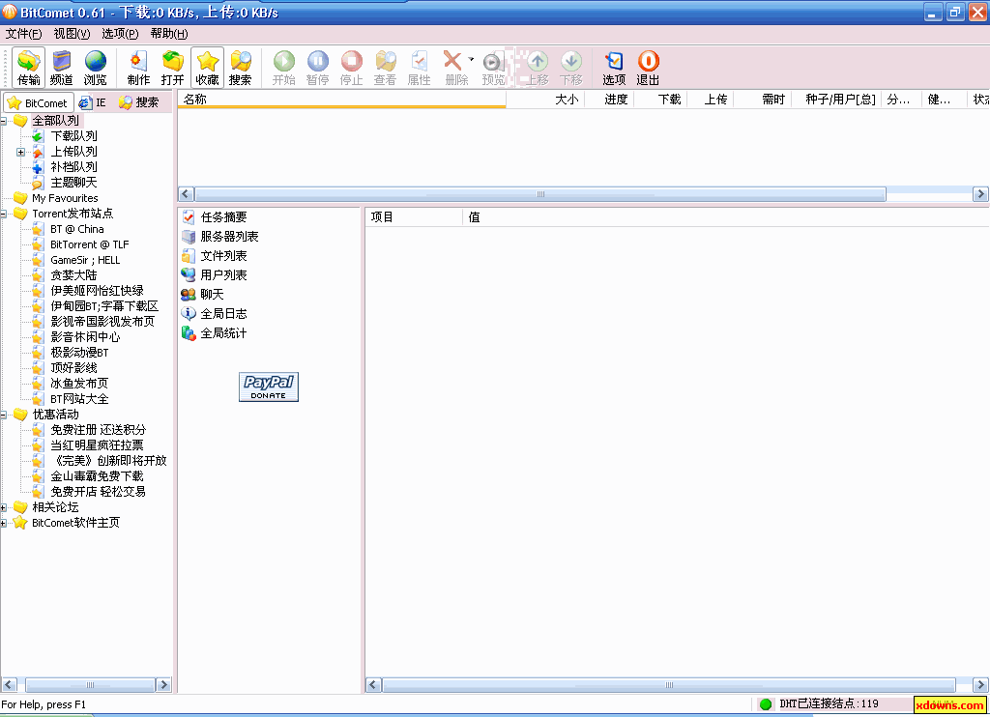Viewport: 990px width, 717px height.
Task: Open 极影动漫BT site entry
Action: pyautogui.click(x=79, y=352)
